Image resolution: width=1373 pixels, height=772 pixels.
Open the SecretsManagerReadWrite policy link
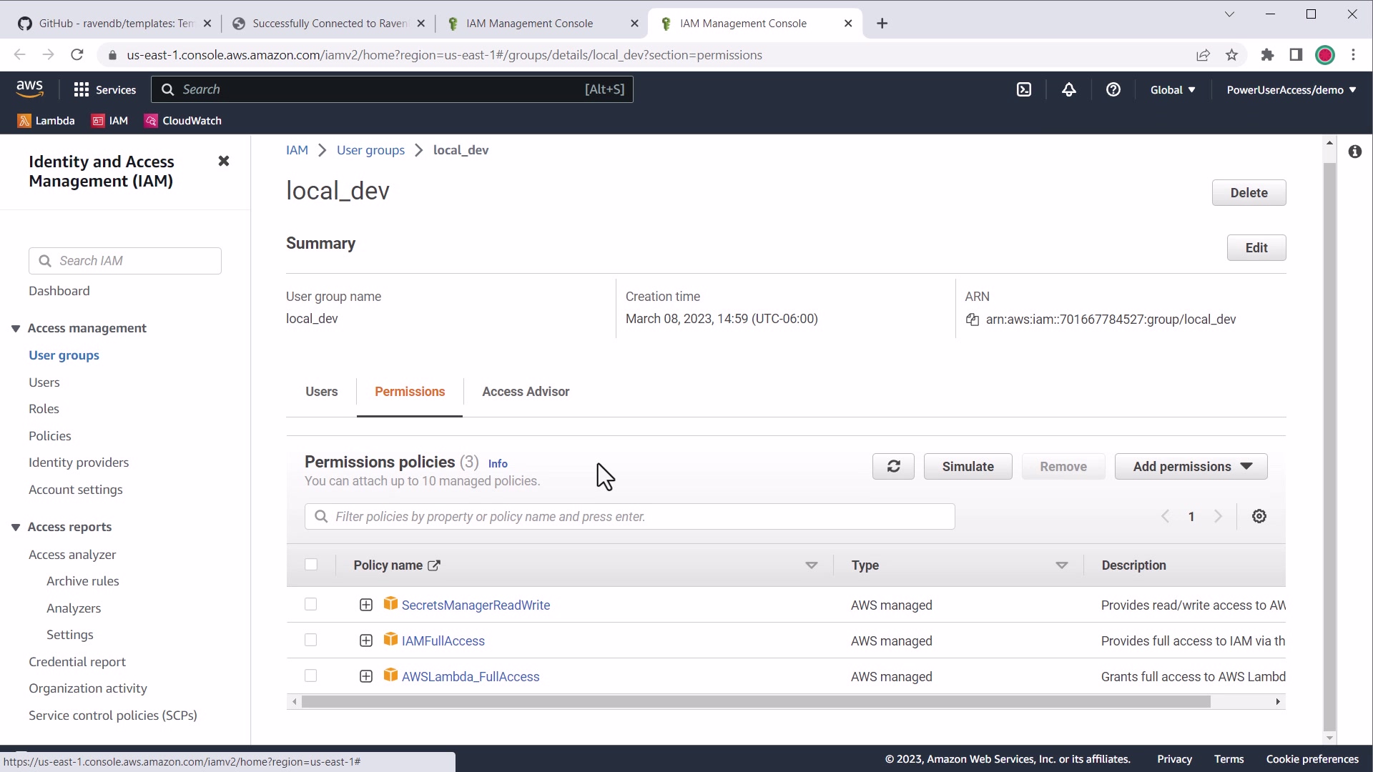[x=476, y=605]
